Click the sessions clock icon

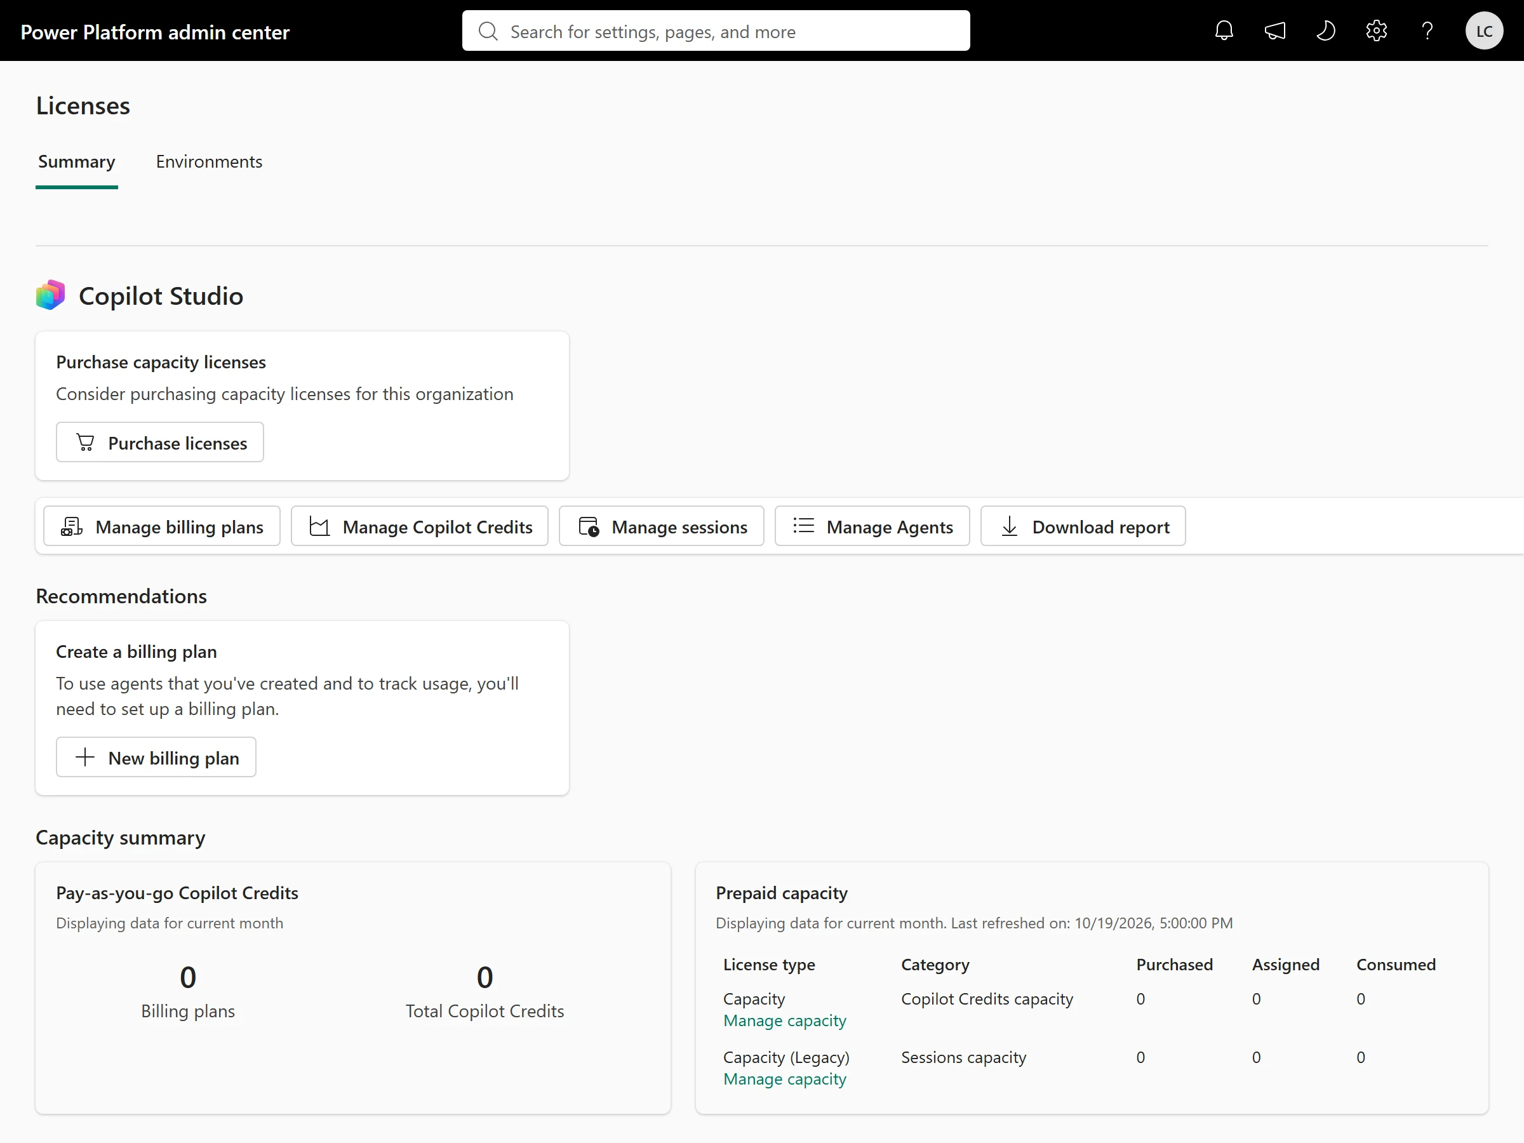589,526
